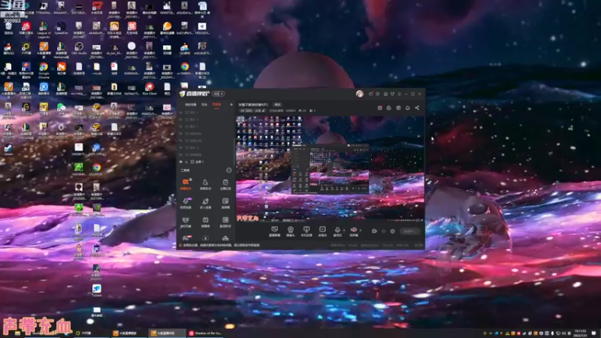The width and height of the screenshot is (601, 338).
Task: Click the edit button next to the stream title
Action: pyautogui.click(x=277, y=104)
